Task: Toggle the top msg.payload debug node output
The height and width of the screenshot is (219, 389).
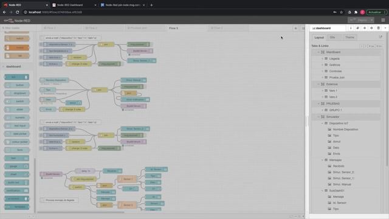Action: coord(151,44)
